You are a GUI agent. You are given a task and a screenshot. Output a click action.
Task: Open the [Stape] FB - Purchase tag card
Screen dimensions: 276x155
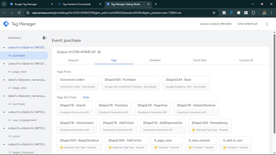[113, 109]
